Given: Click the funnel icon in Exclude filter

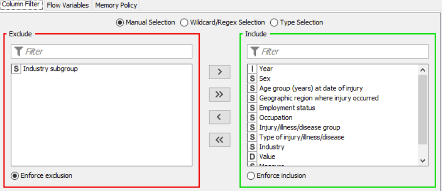Looking at the screenshot, I should [19, 51].
